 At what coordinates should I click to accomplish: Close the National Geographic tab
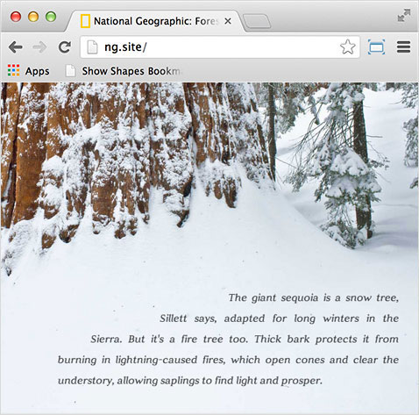[228, 21]
